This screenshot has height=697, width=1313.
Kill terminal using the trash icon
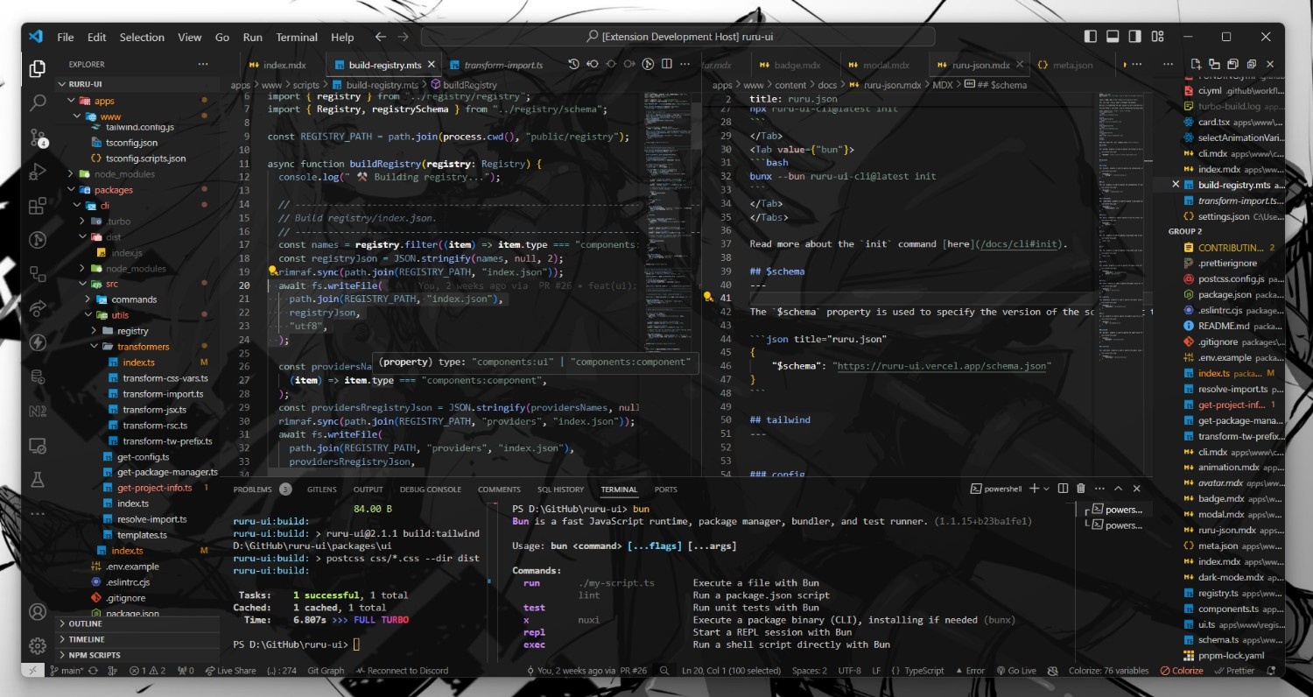1080,489
